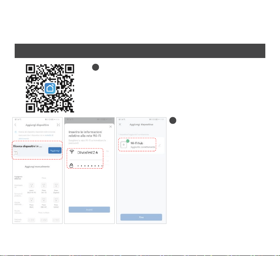Click the Smart Life app logo in QR code

(50, 88)
